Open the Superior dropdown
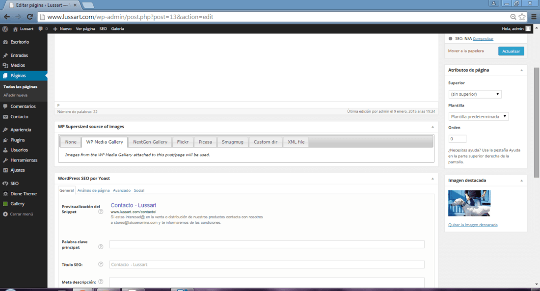The image size is (540, 291). tap(475, 94)
